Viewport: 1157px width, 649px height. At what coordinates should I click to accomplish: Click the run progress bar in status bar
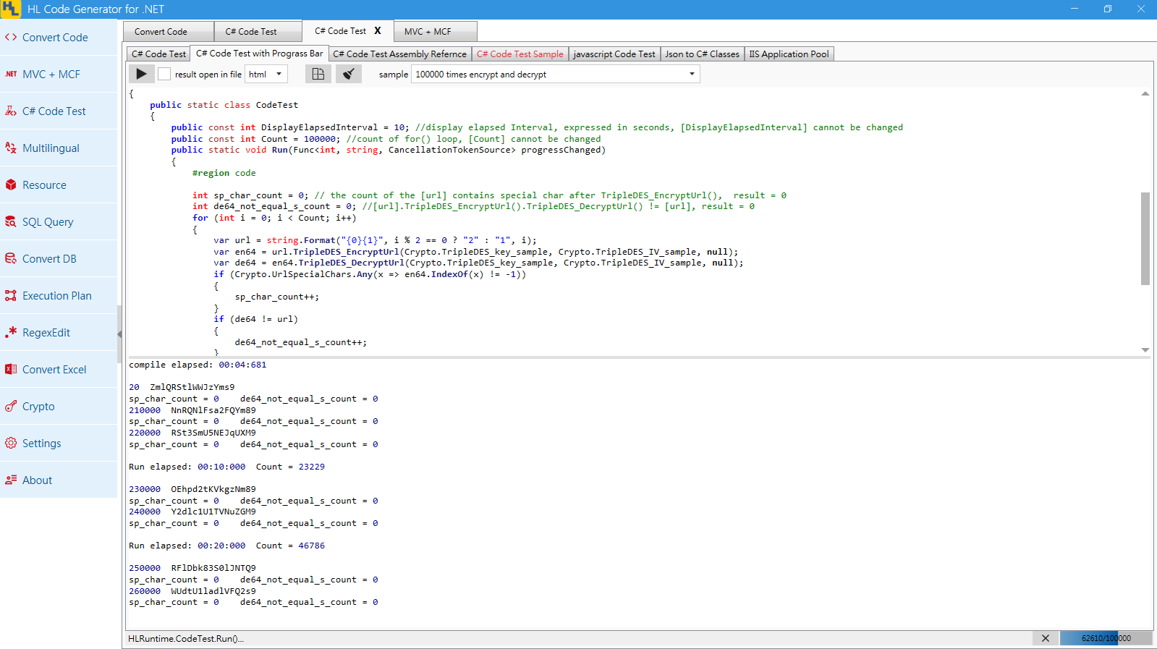click(x=1105, y=638)
